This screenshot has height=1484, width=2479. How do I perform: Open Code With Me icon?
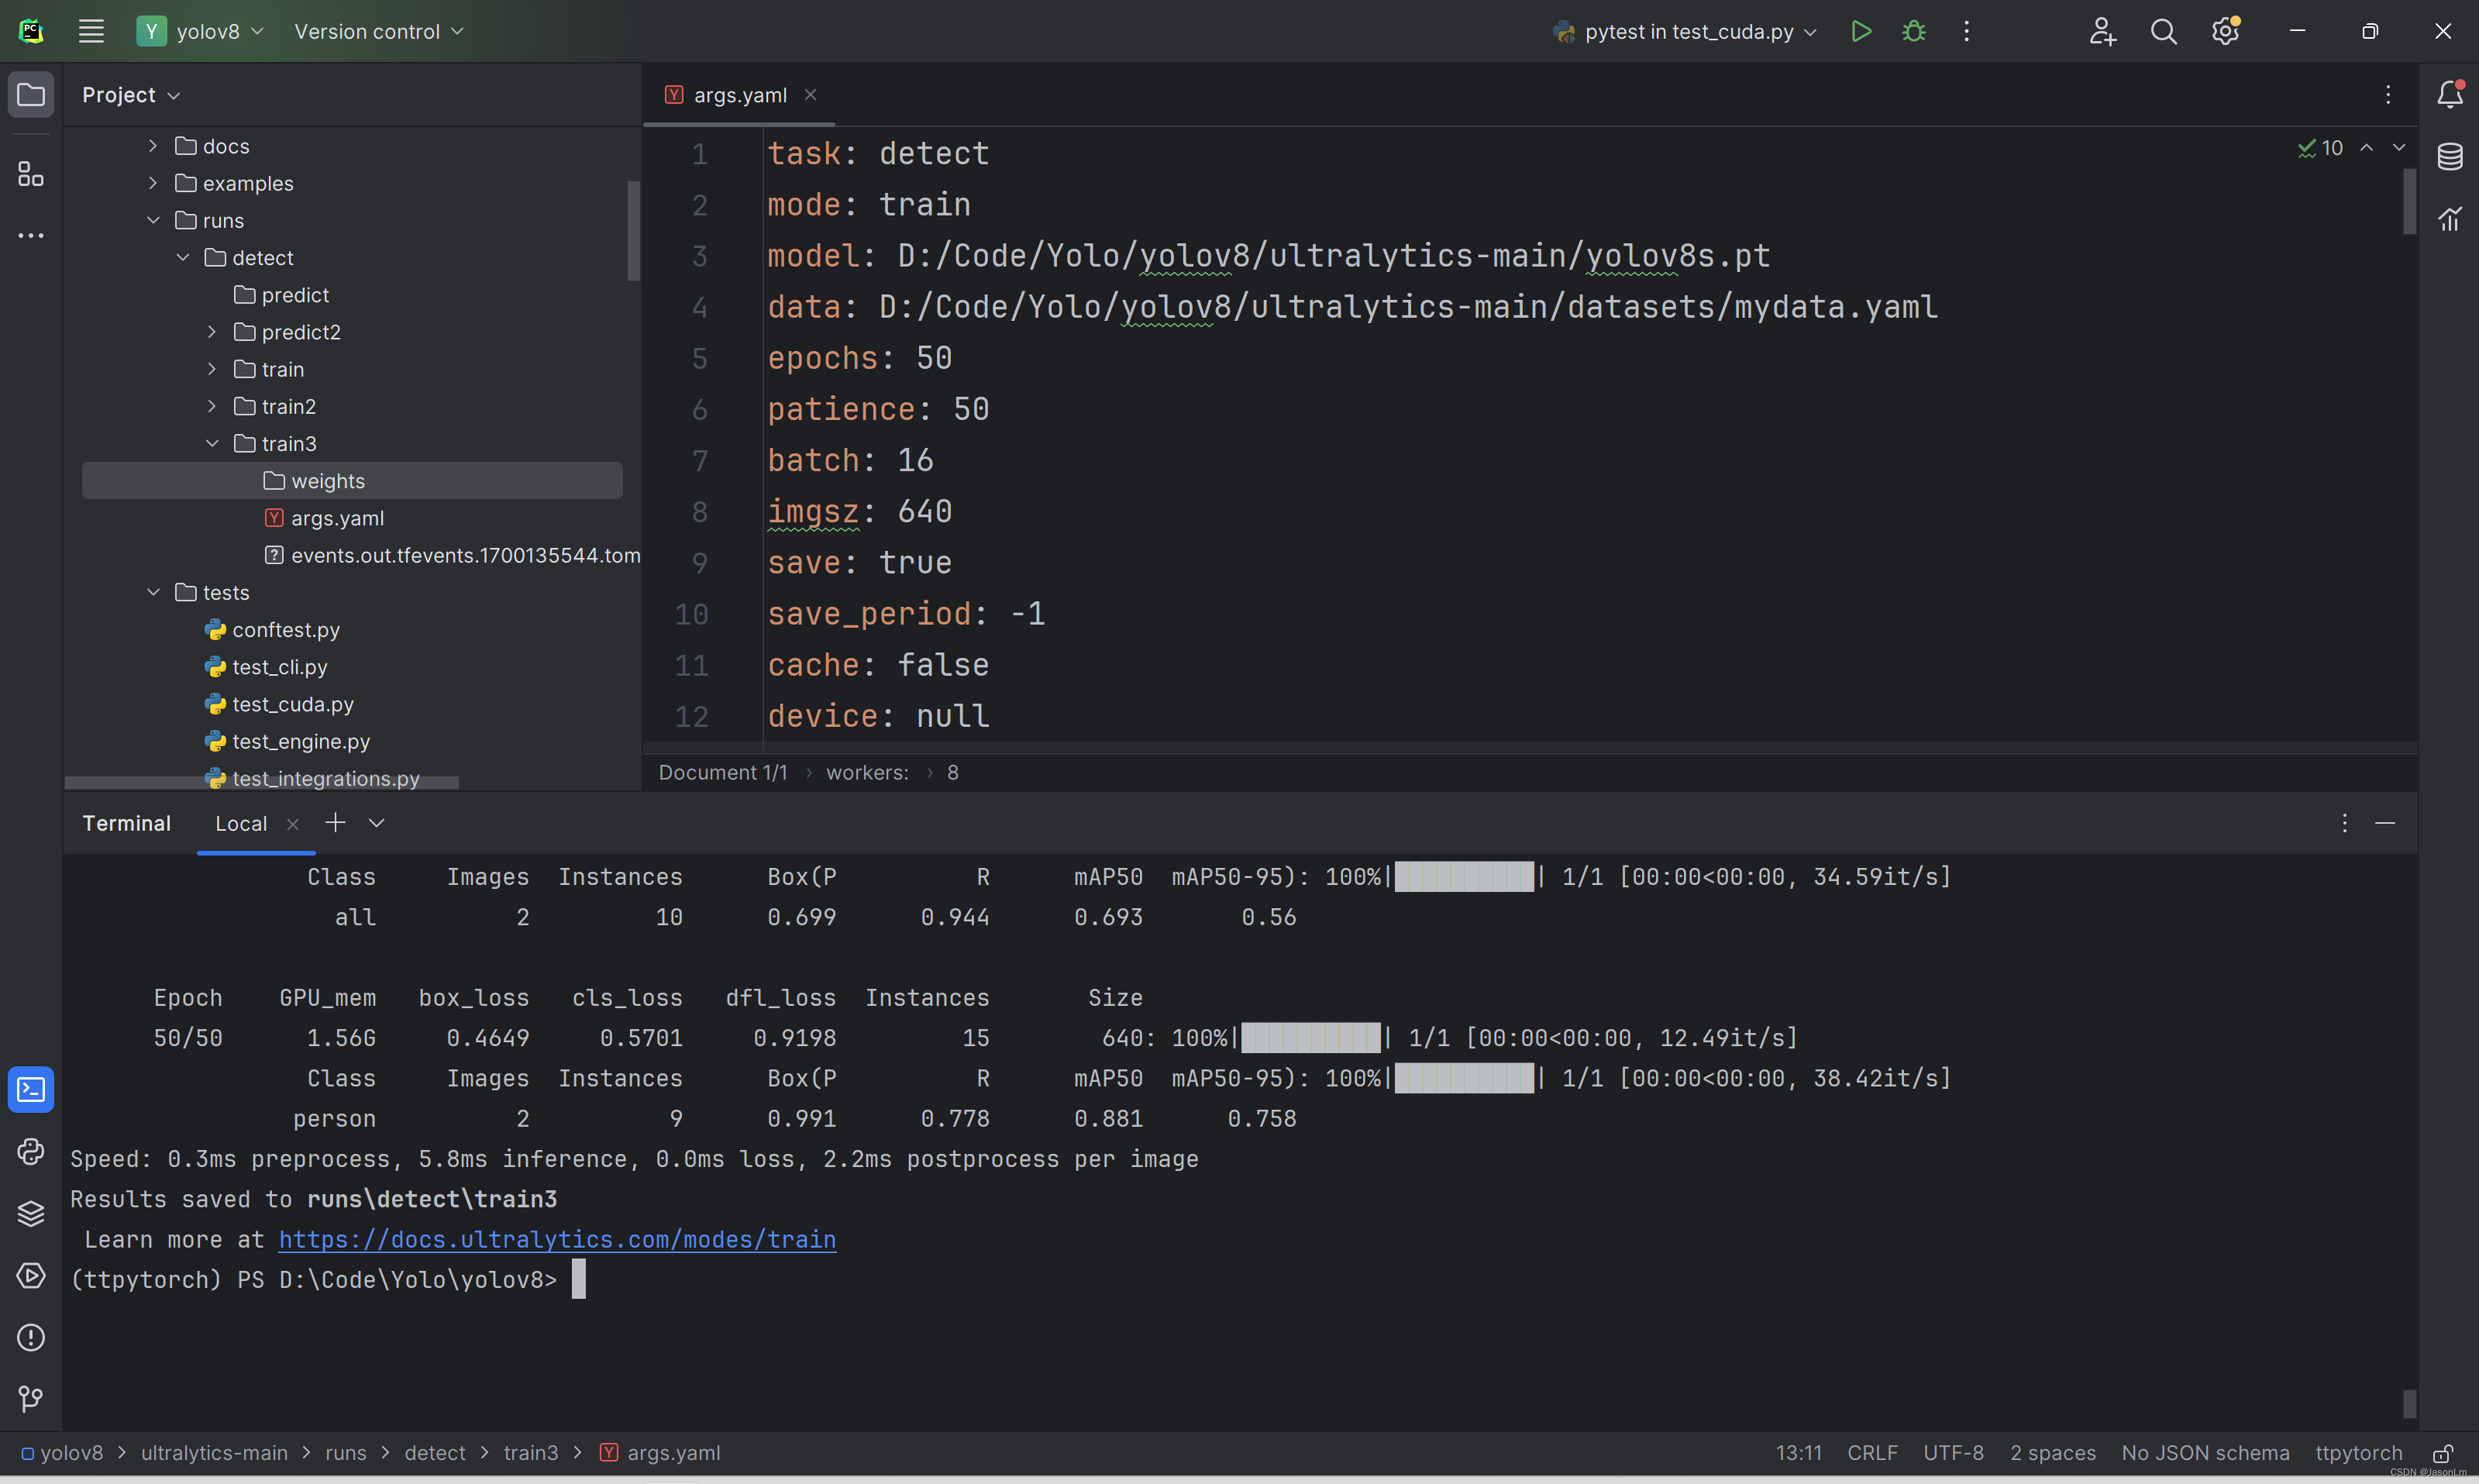click(x=2102, y=31)
